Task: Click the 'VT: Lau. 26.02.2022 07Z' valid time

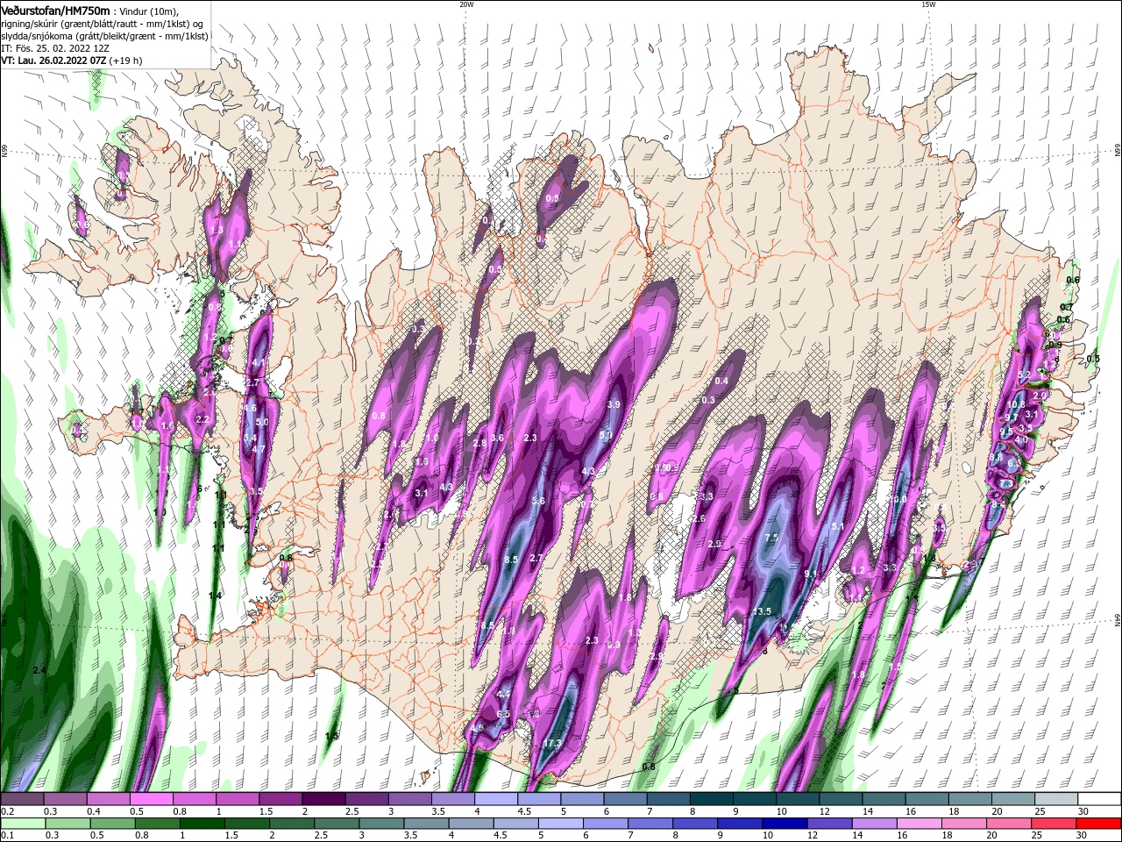Action: point(53,61)
